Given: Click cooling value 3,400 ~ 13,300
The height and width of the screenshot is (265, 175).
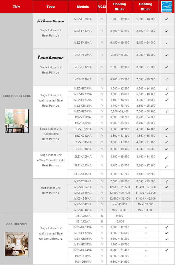Looking at the screenshot, I should (x=120, y=166).
